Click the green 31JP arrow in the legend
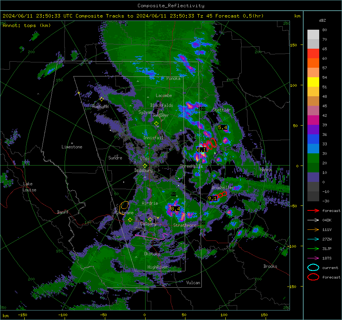 [x=313, y=248]
